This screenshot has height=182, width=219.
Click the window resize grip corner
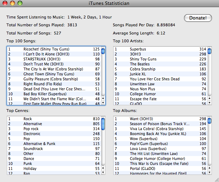click(x=217, y=180)
